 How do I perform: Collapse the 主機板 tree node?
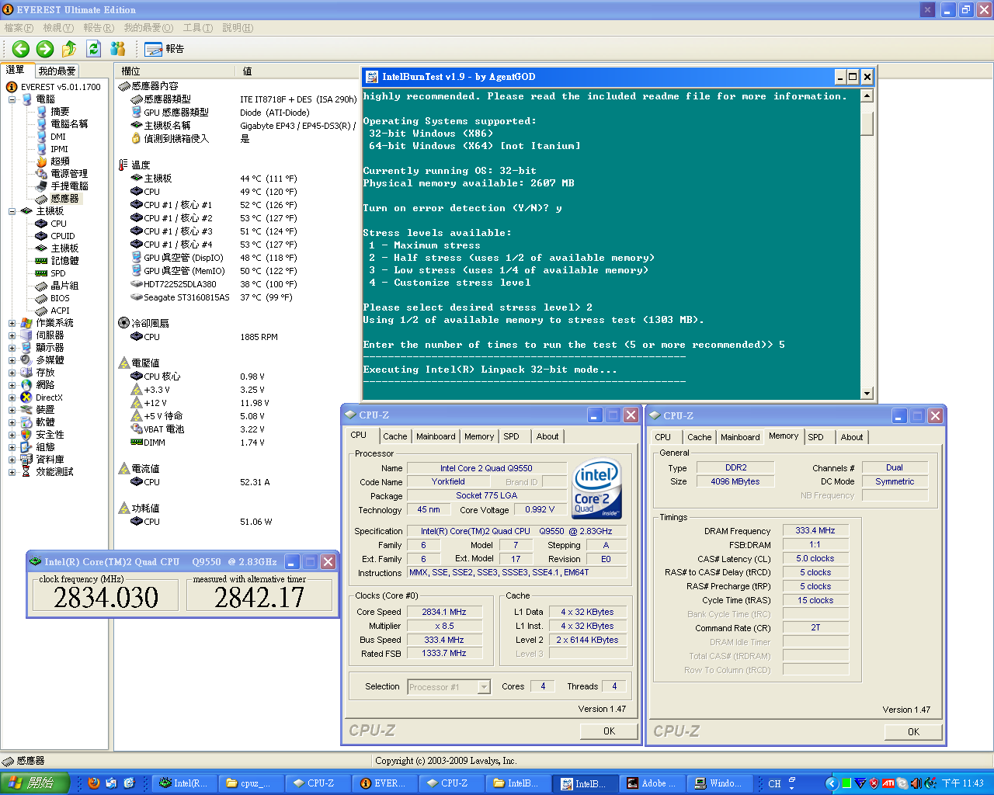click(12, 211)
